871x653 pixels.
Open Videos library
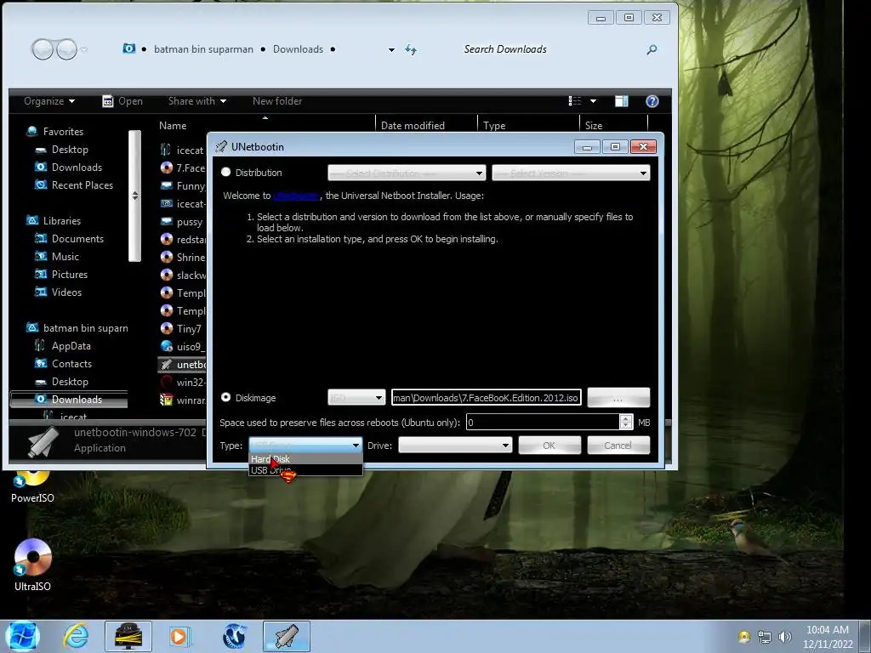click(66, 292)
